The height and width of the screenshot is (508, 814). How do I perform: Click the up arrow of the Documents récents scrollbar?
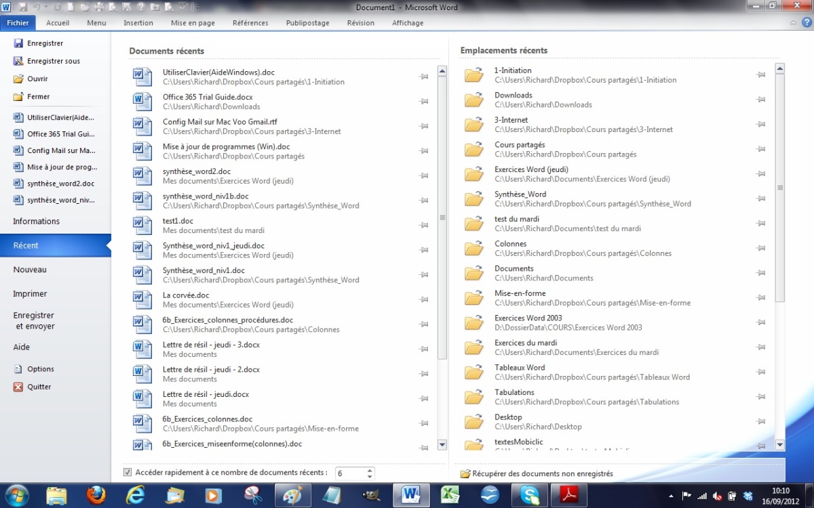pyautogui.click(x=442, y=70)
